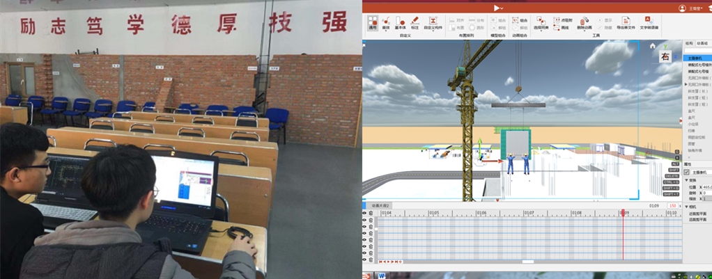Click 组合 in the 模型组合 group
This screenshot has height=279, width=712.
[x=499, y=20]
